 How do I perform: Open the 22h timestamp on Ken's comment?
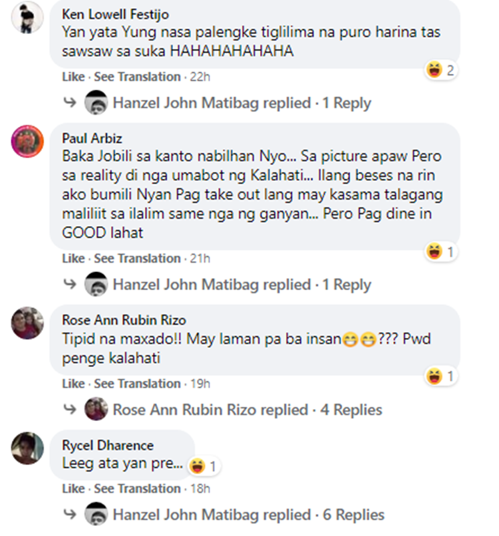click(200, 77)
